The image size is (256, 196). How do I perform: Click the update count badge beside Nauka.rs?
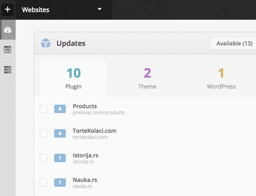[x=60, y=182]
